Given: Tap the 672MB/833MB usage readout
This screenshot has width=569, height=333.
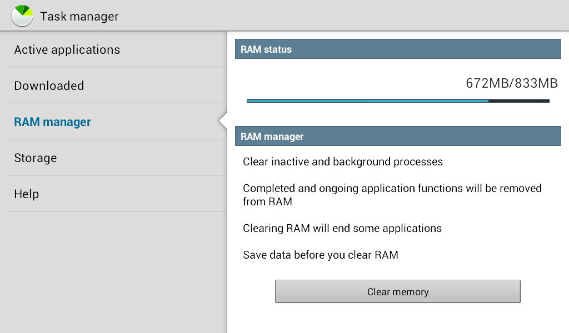Looking at the screenshot, I should coord(511,83).
